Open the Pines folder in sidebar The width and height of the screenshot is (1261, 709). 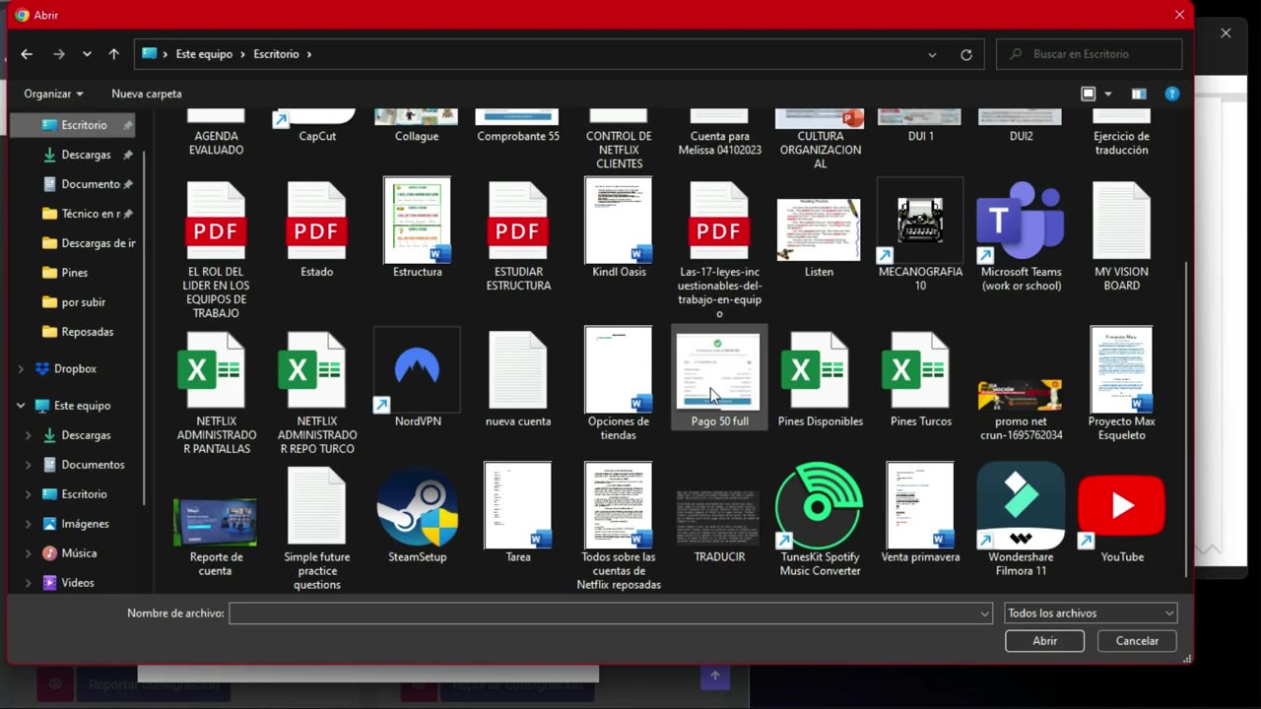click(74, 273)
